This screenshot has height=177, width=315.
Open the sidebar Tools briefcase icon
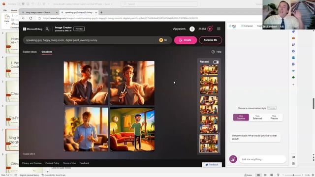coord(293,38)
